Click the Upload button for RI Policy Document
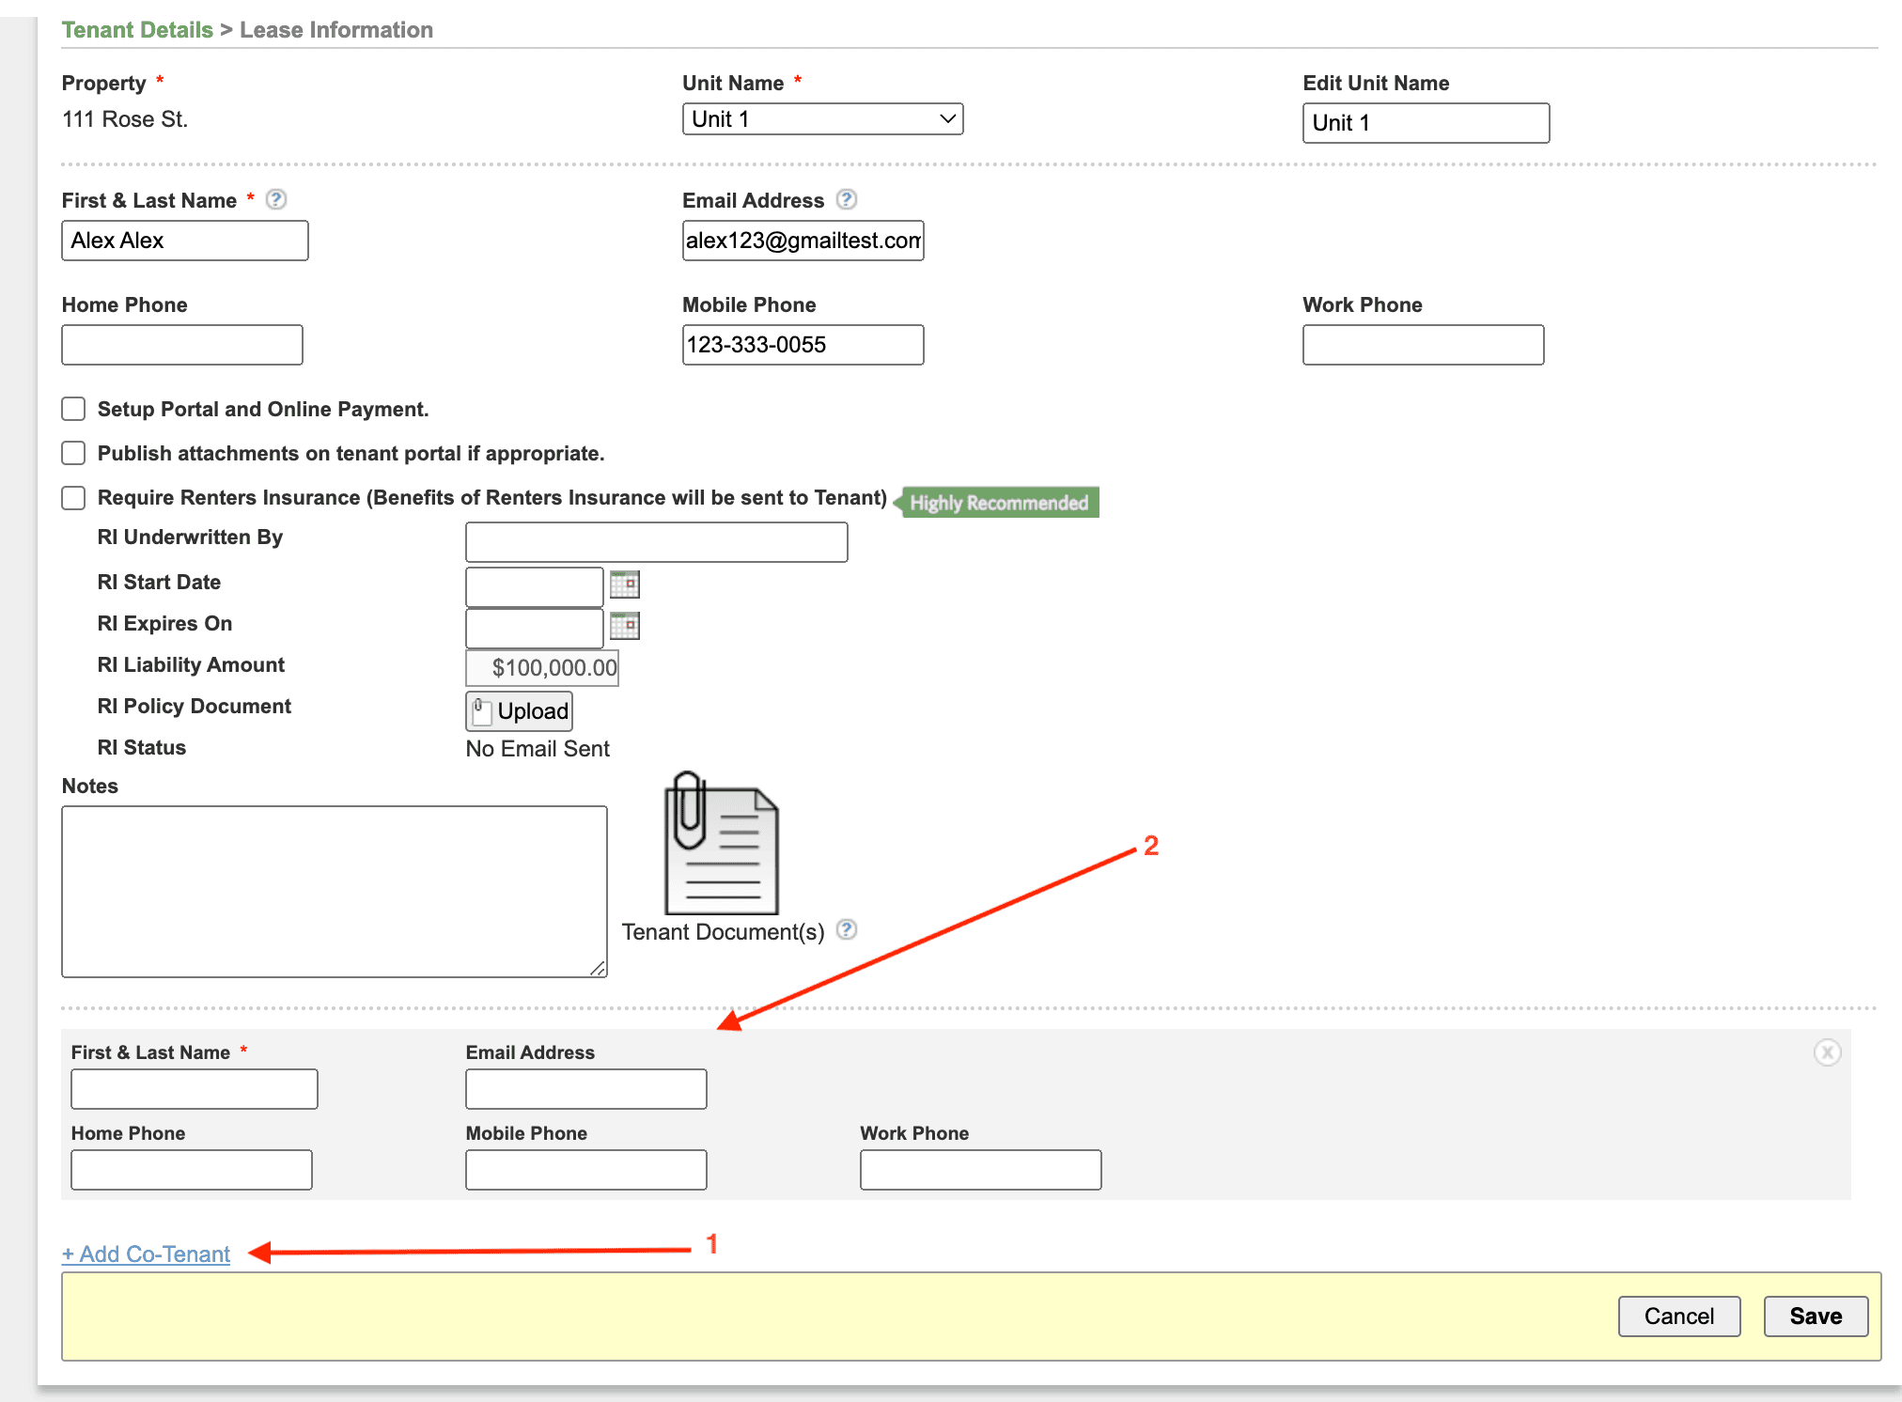Viewport: 1902px width, 1402px height. pyautogui.click(x=518, y=711)
